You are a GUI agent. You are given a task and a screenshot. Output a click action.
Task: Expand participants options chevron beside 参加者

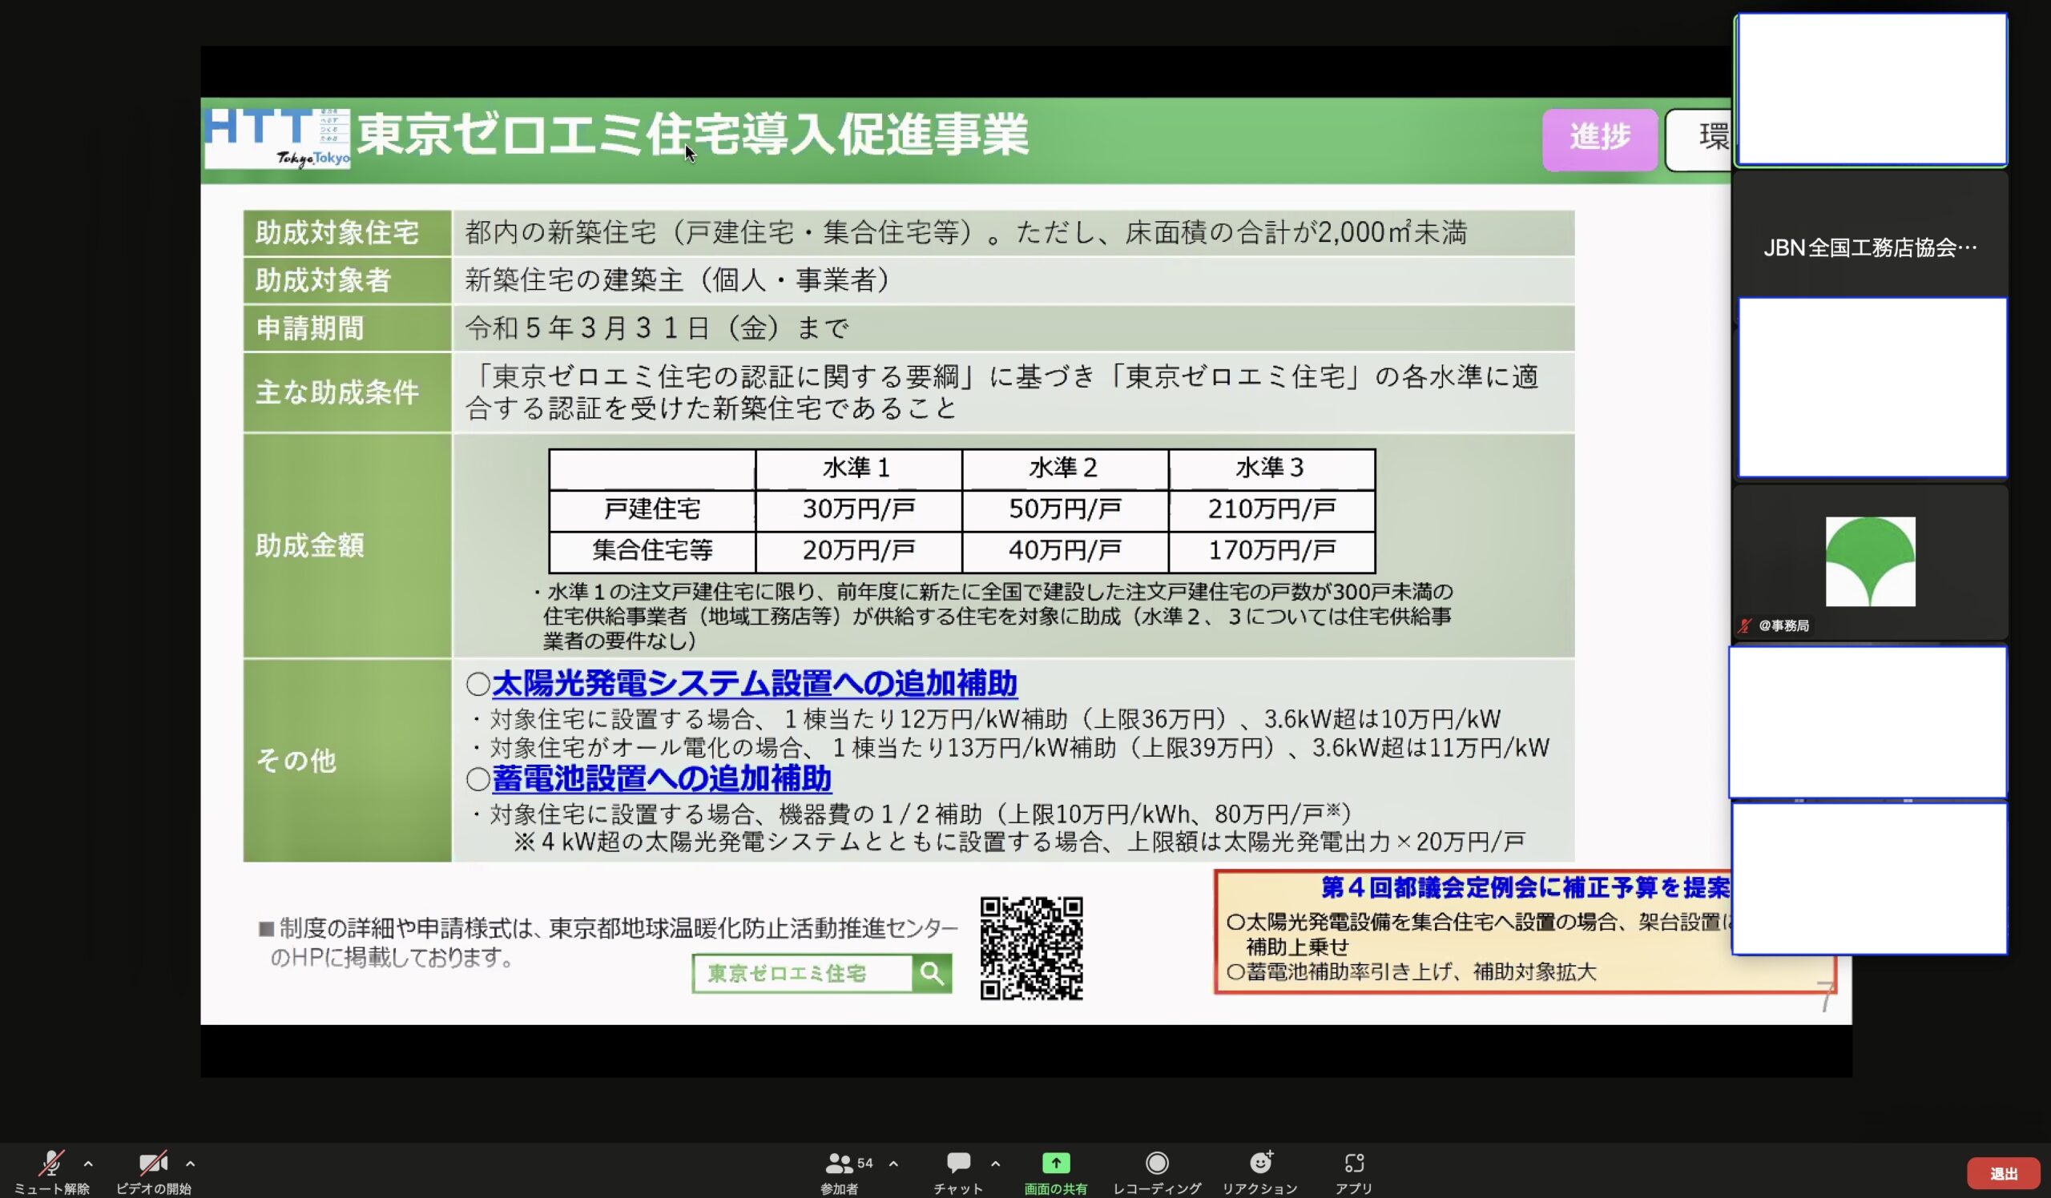pyautogui.click(x=893, y=1164)
